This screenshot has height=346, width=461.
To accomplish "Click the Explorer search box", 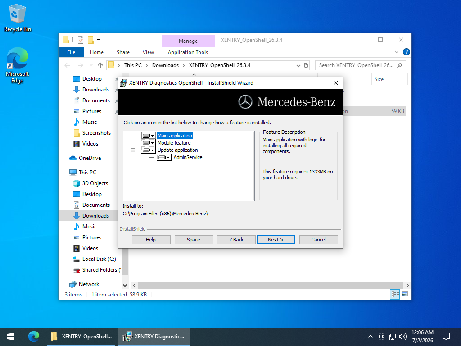I will [x=361, y=65].
